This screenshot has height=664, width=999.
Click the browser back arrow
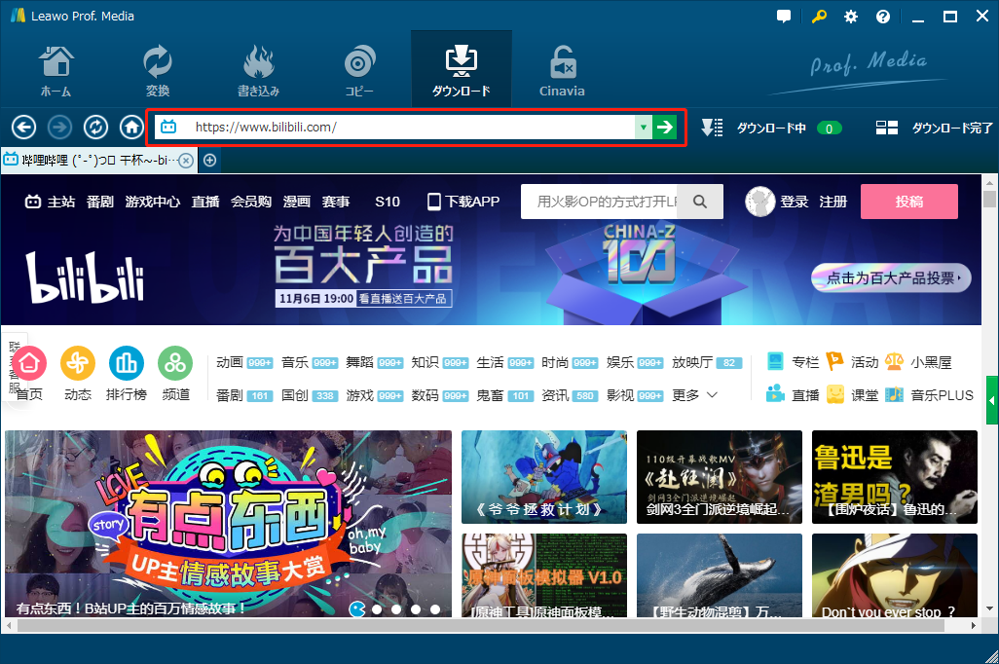[x=23, y=128]
